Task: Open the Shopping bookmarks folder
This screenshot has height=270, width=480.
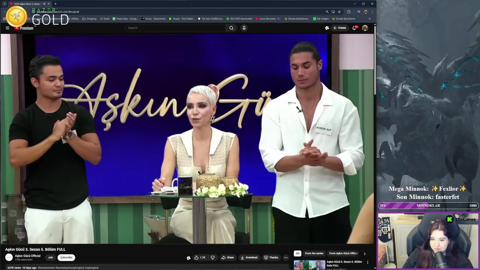Action: click(x=89, y=19)
